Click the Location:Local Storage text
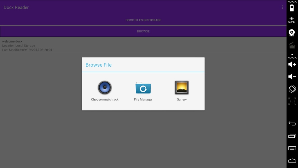This screenshot has width=298, height=168. tap(19, 46)
